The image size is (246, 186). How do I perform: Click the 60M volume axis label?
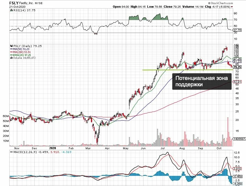point(6,116)
